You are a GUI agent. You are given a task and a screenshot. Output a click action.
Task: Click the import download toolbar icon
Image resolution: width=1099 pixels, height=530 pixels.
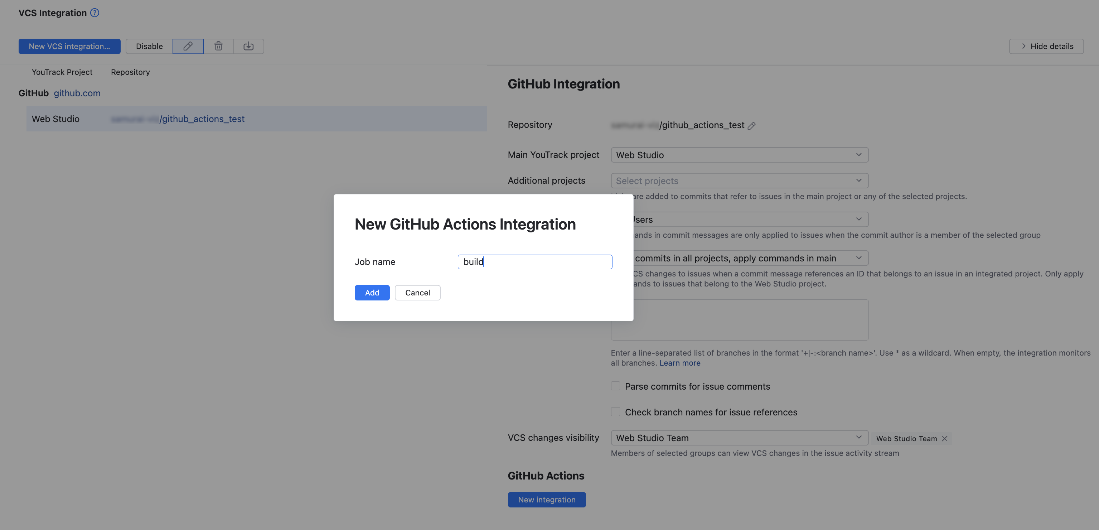[249, 46]
